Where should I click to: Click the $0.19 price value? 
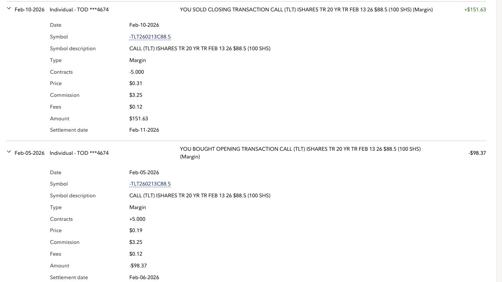pos(136,231)
